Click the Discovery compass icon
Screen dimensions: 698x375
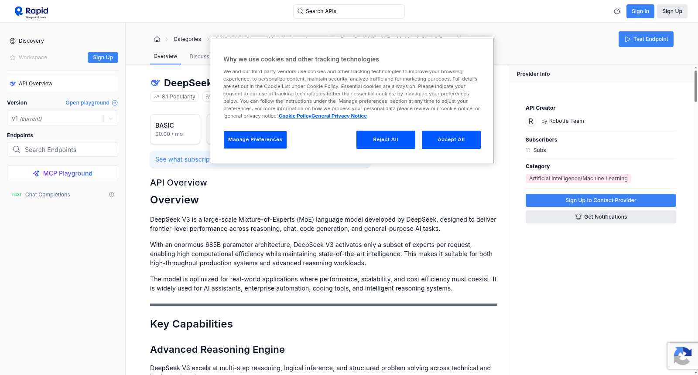click(x=13, y=41)
